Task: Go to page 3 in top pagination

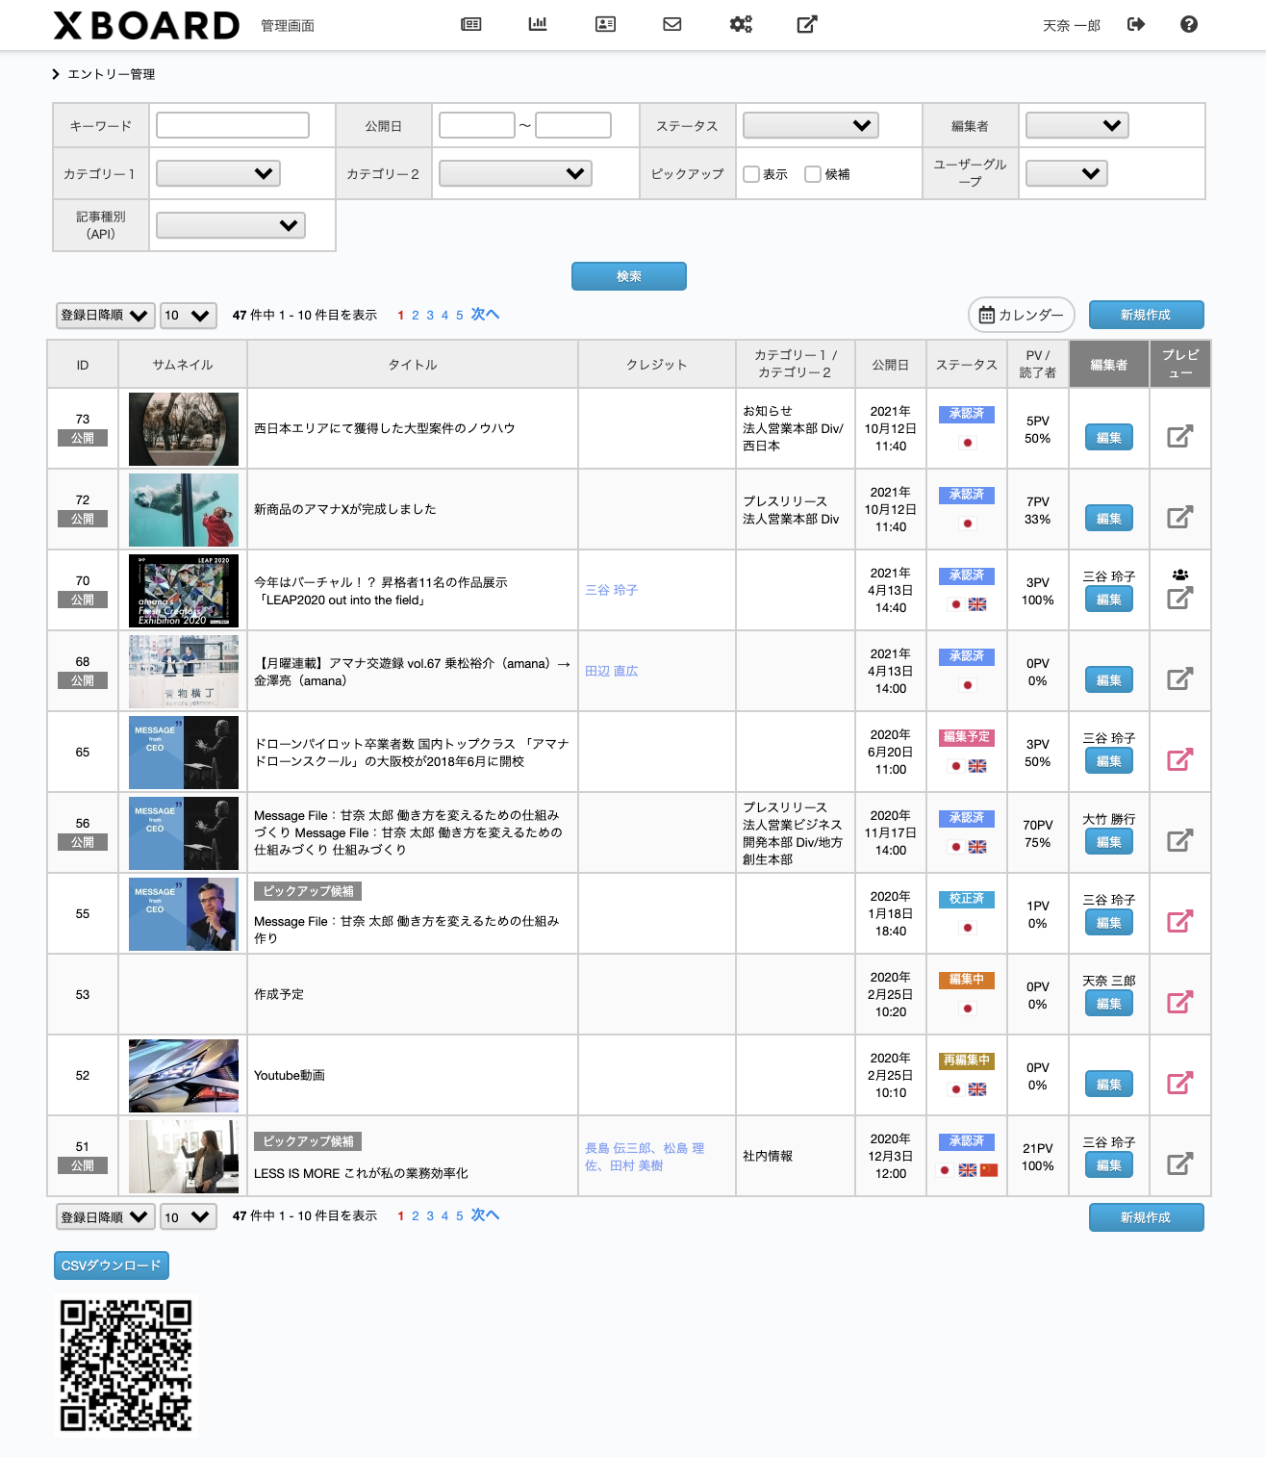Action: 430,315
